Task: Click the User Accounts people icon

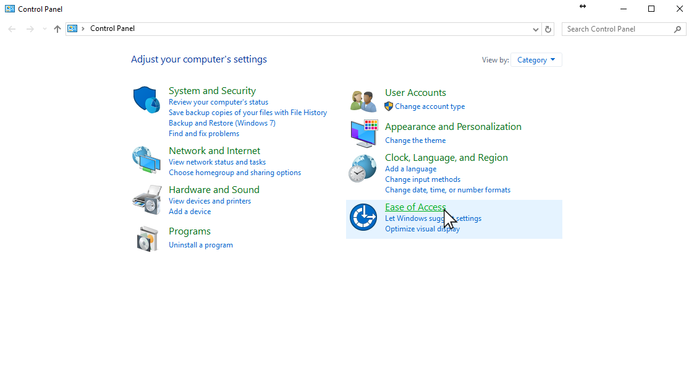Action: pos(363,100)
